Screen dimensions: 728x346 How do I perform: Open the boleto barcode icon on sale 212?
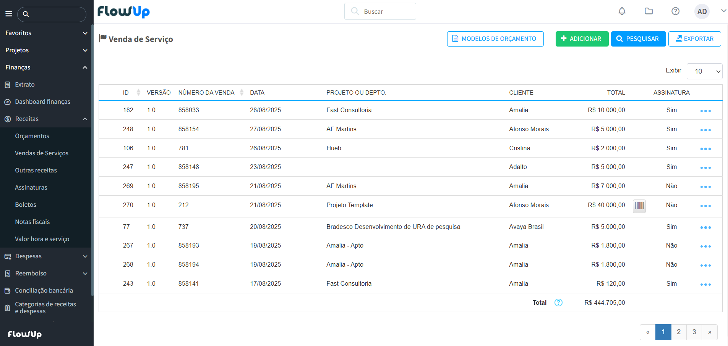639,206
